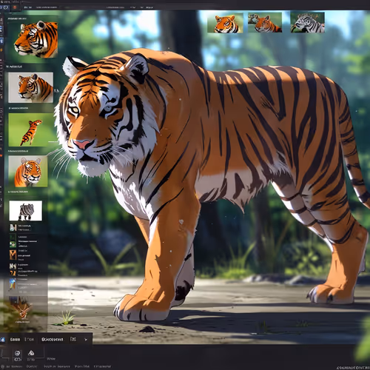
Task: Open the white tiger reference image at top right
Action: (x=307, y=22)
